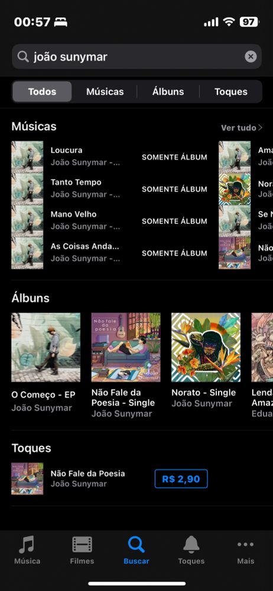Check the battery indicator in the status bar

point(249,22)
